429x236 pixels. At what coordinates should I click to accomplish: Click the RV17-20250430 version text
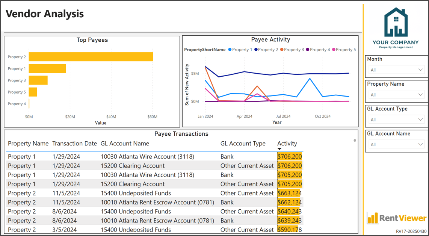point(411,231)
